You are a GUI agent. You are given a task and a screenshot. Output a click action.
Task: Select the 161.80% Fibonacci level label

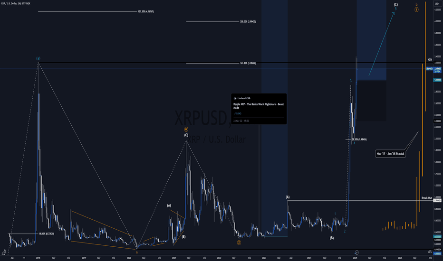click(x=248, y=63)
